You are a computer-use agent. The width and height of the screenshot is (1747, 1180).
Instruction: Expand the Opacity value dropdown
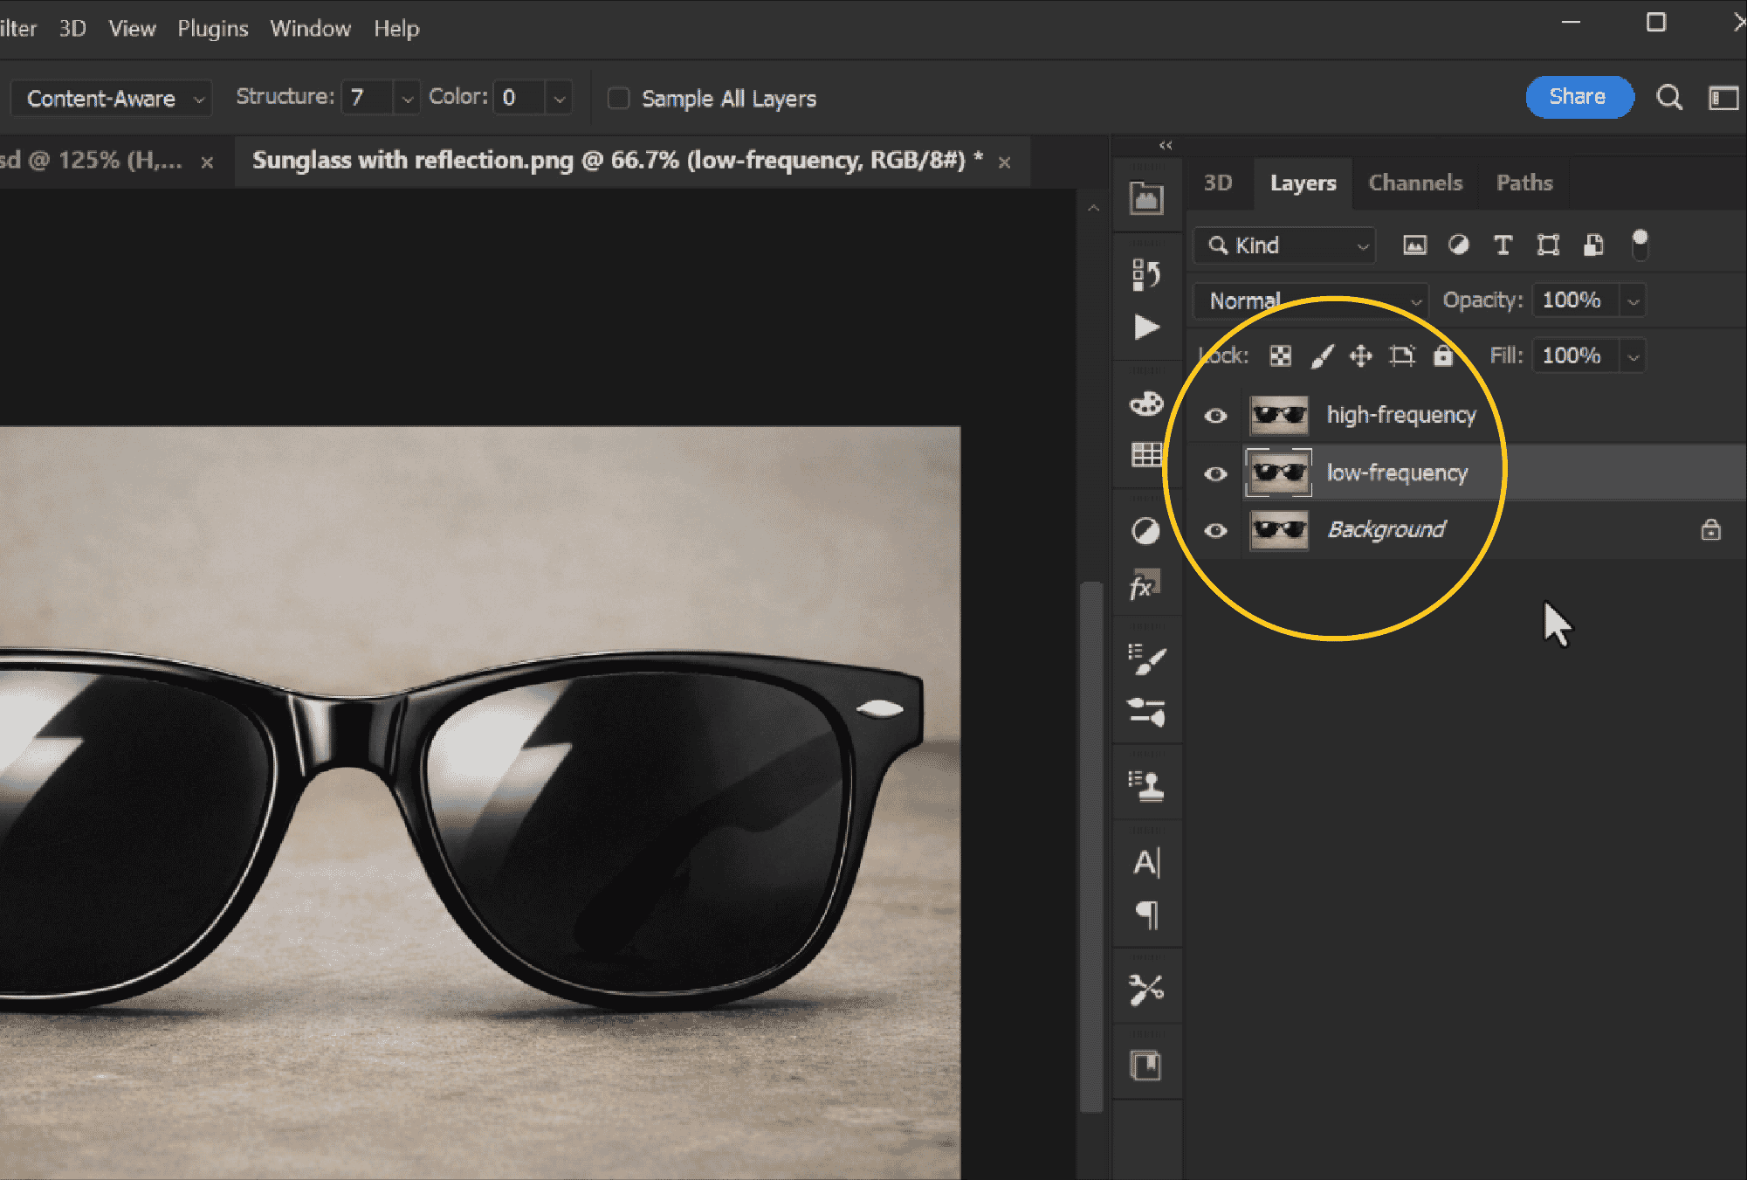coord(1633,301)
